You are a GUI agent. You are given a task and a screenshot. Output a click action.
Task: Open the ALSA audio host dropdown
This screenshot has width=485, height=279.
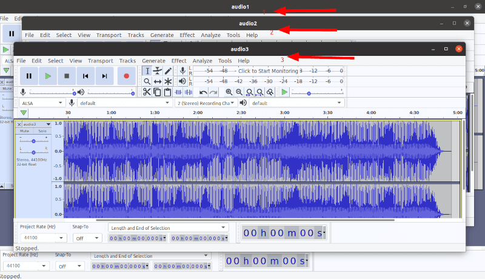pyautogui.click(x=42, y=103)
